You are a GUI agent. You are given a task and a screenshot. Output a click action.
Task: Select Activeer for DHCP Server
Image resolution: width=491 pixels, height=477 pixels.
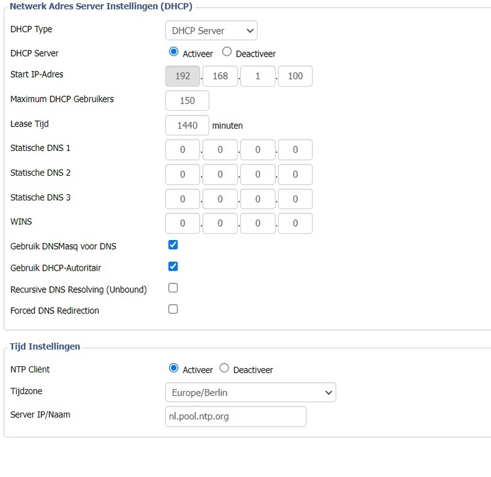[x=173, y=52]
